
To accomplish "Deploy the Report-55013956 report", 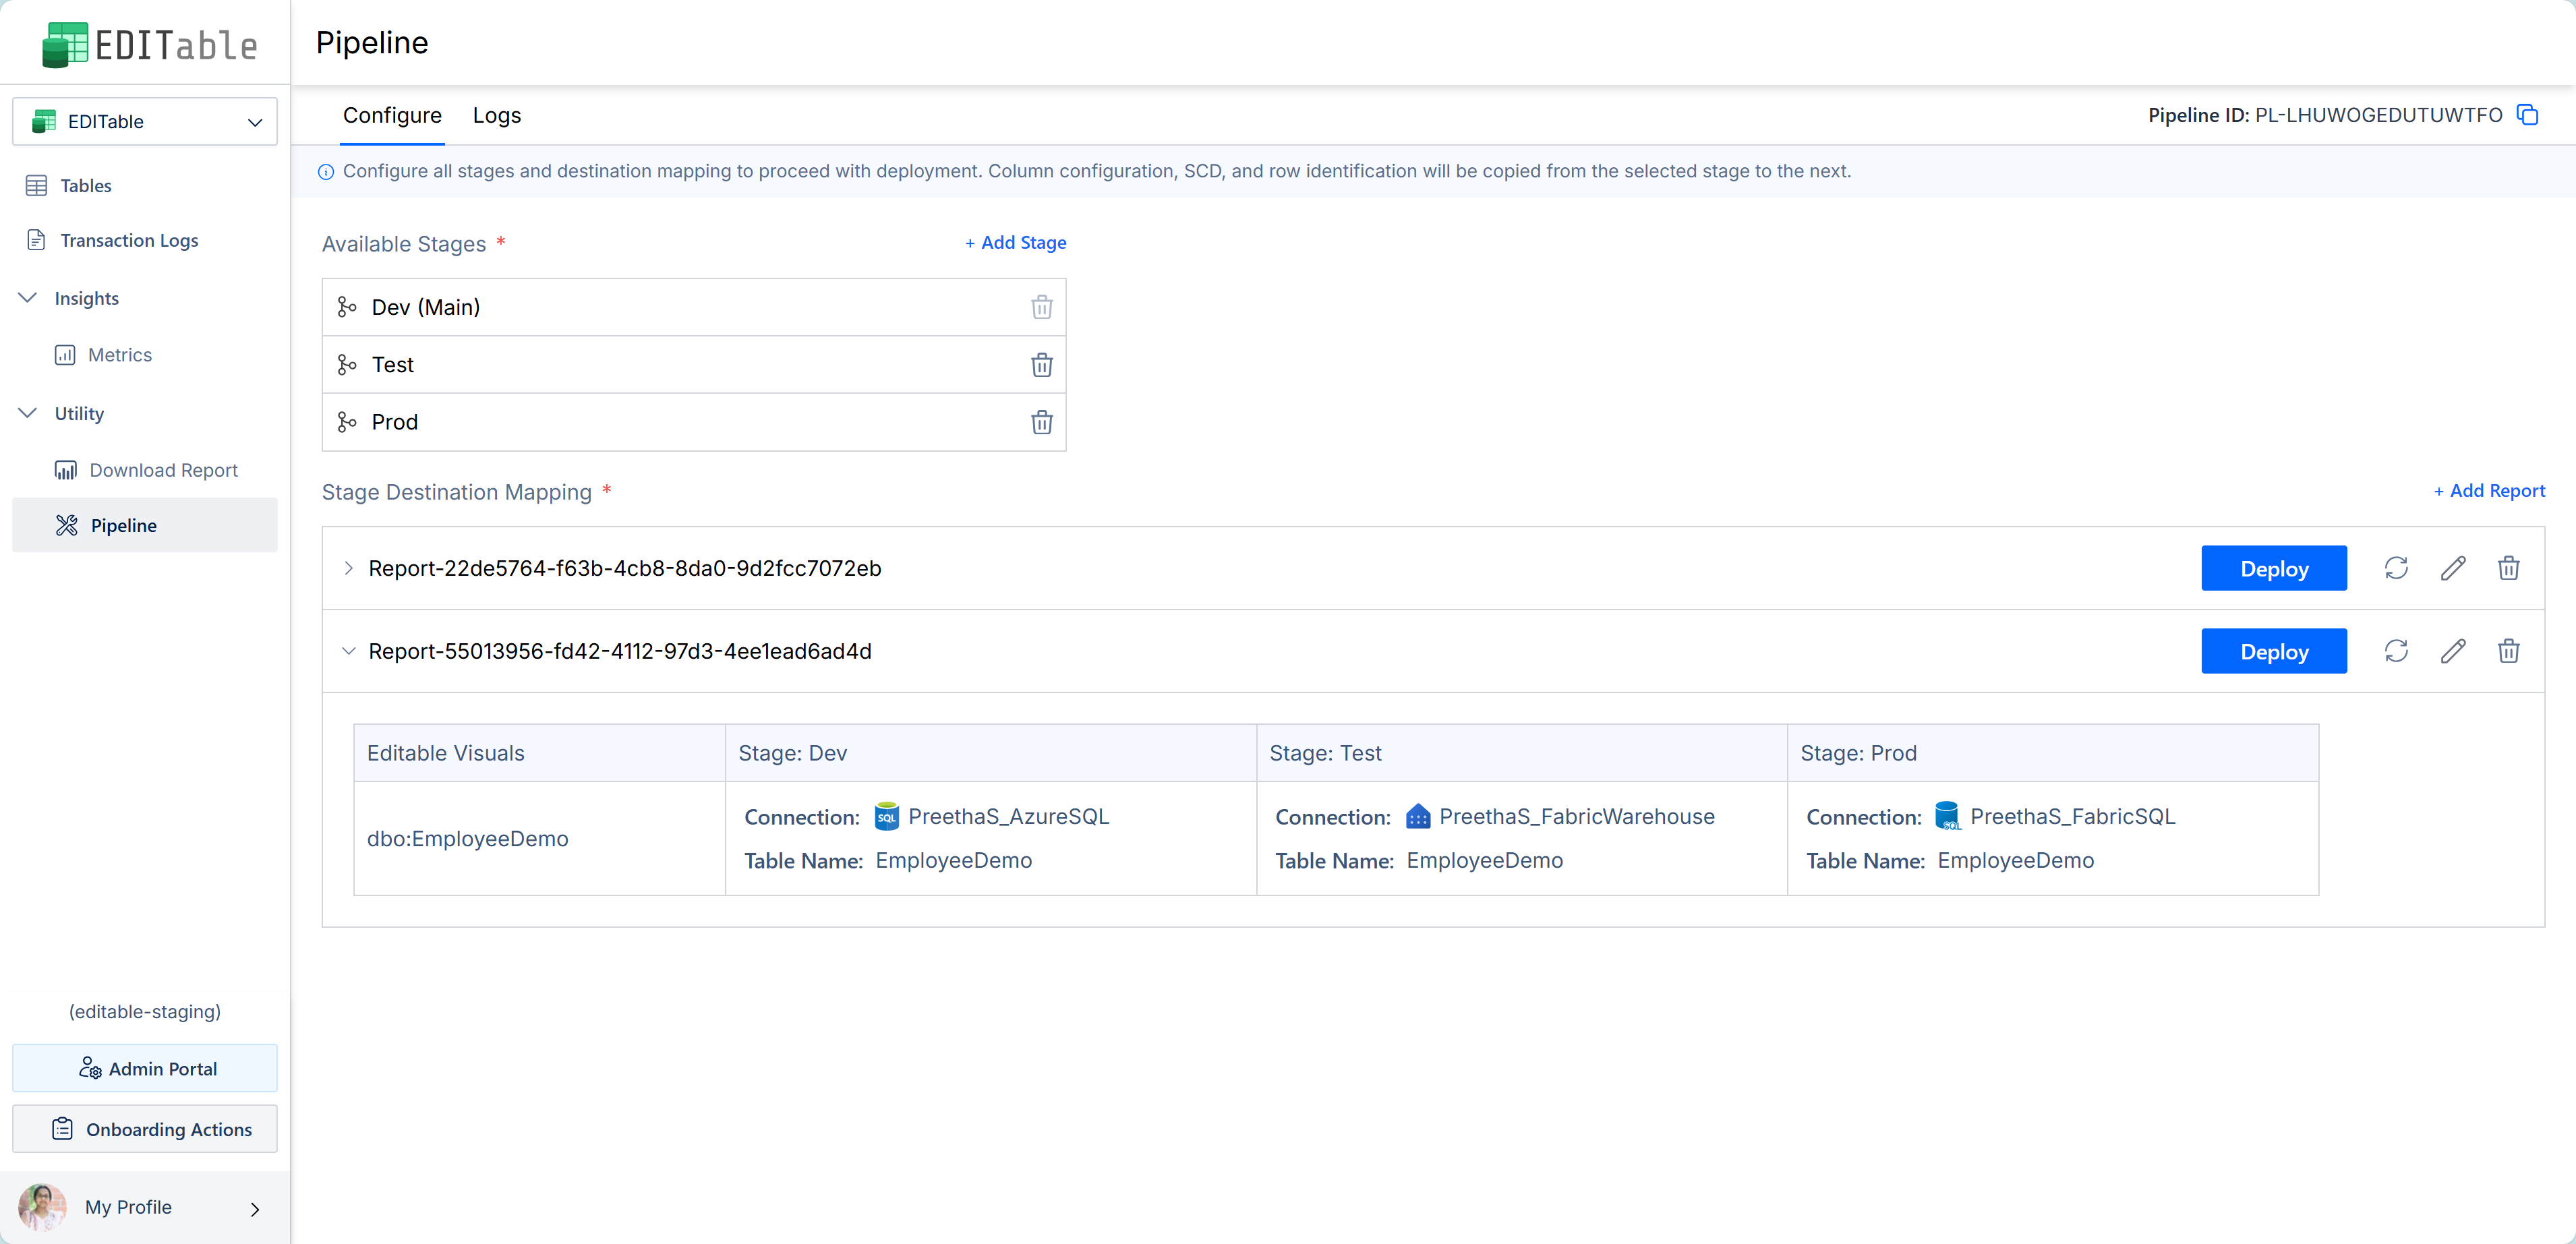I will (x=2273, y=651).
